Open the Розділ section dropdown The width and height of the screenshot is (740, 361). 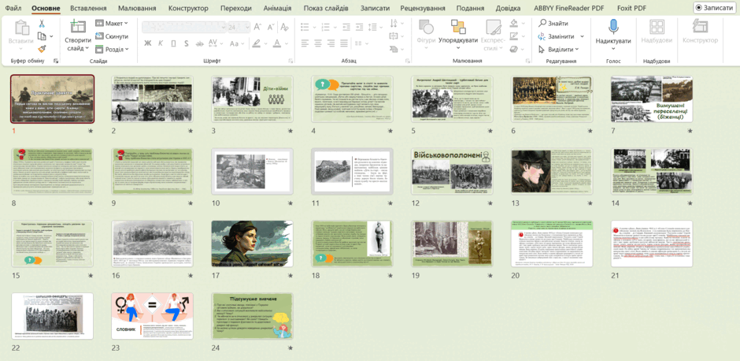click(x=111, y=49)
